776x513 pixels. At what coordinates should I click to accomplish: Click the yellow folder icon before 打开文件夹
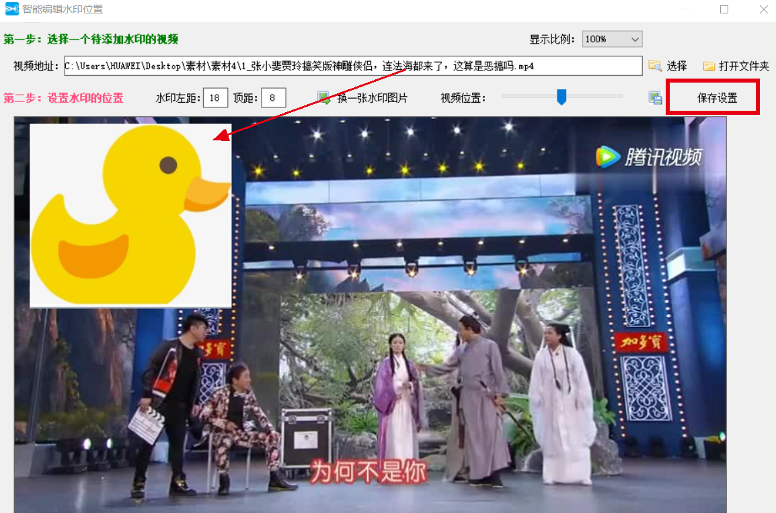coord(708,65)
